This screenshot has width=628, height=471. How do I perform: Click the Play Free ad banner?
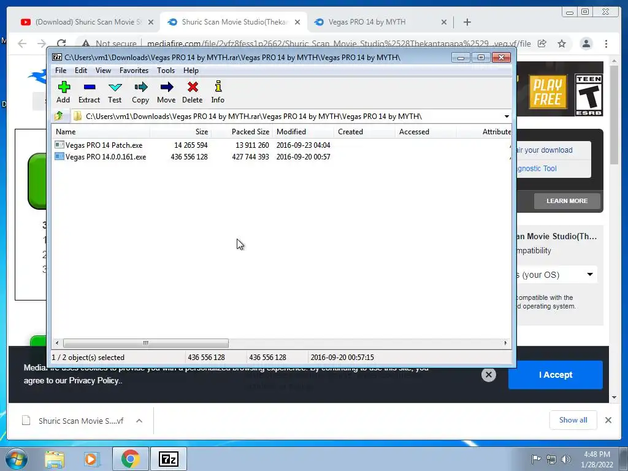click(548, 91)
